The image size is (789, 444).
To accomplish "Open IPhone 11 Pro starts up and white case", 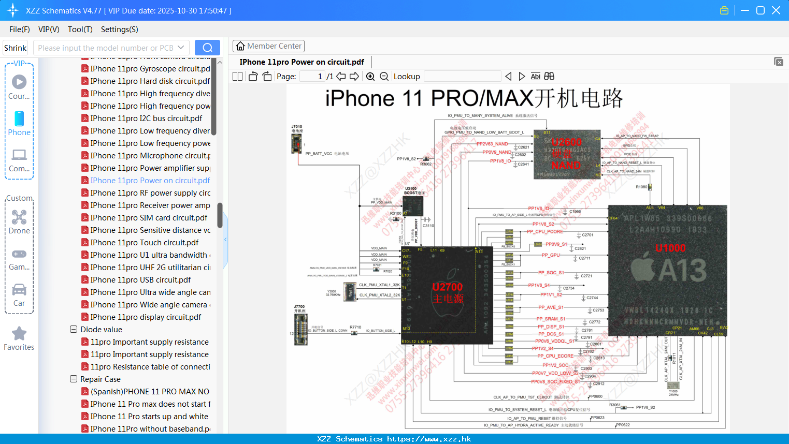I will coord(145,416).
